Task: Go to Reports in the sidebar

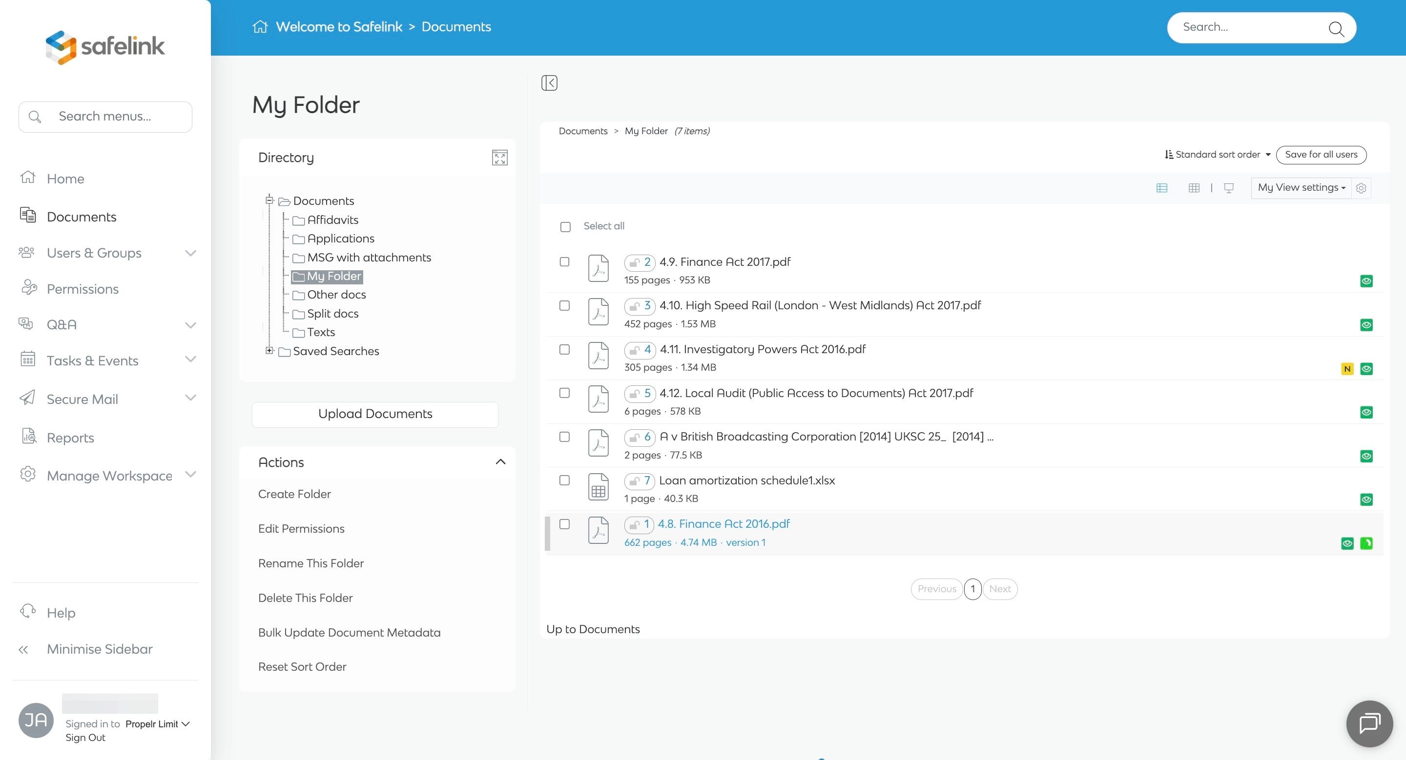Action: point(70,438)
